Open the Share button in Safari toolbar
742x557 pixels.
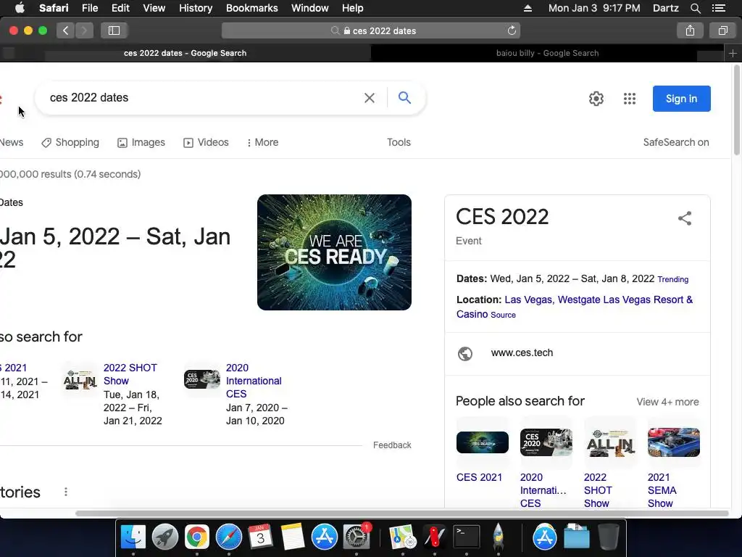(690, 30)
